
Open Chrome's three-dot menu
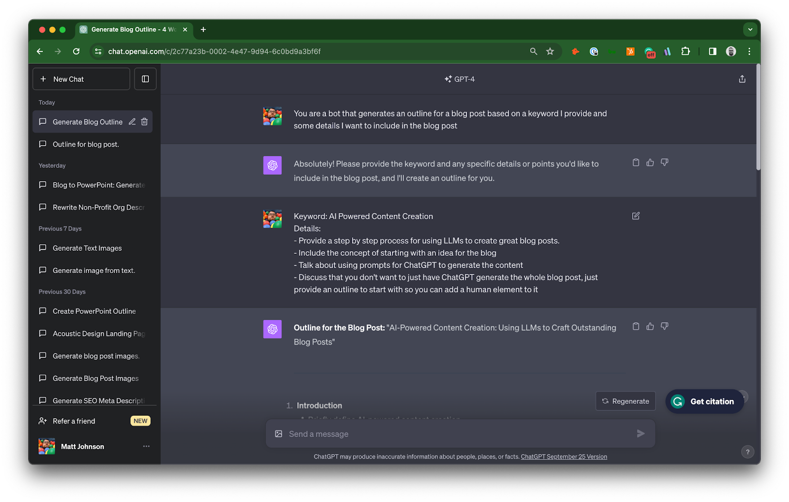tap(749, 51)
